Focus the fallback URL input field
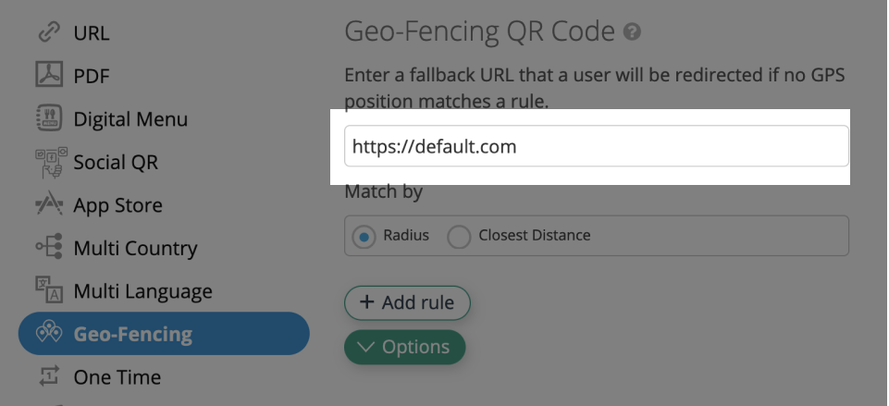889x406 pixels. point(597,146)
